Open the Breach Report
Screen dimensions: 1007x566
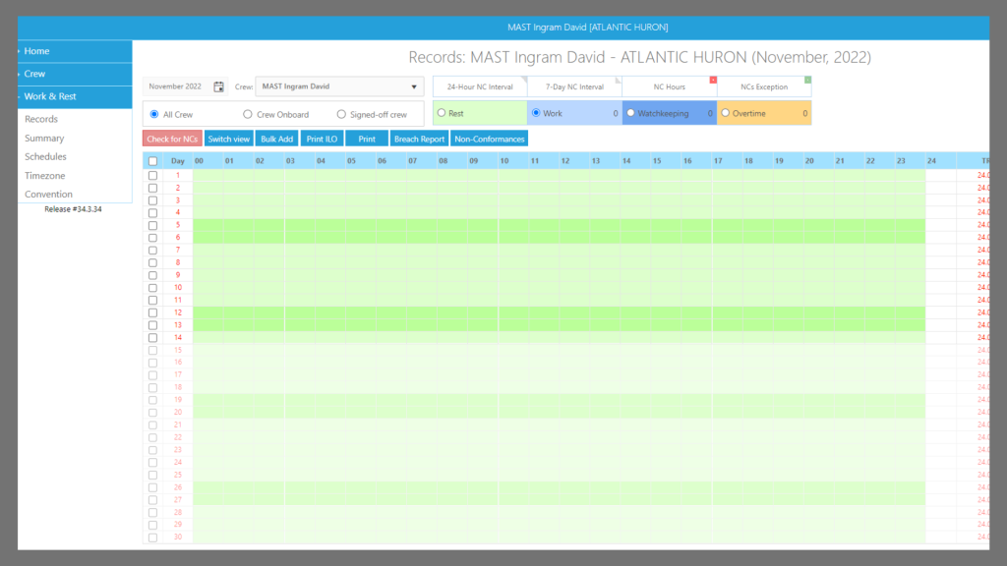419,139
